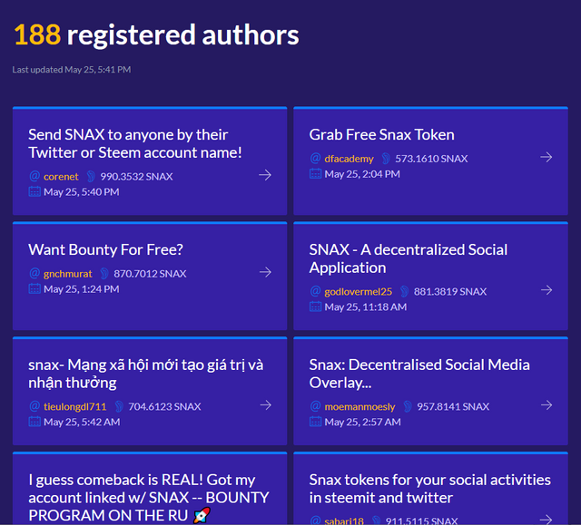Image resolution: width=581 pixels, height=525 pixels.
Task: Open author profile dfacademy
Action: pyautogui.click(x=349, y=158)
